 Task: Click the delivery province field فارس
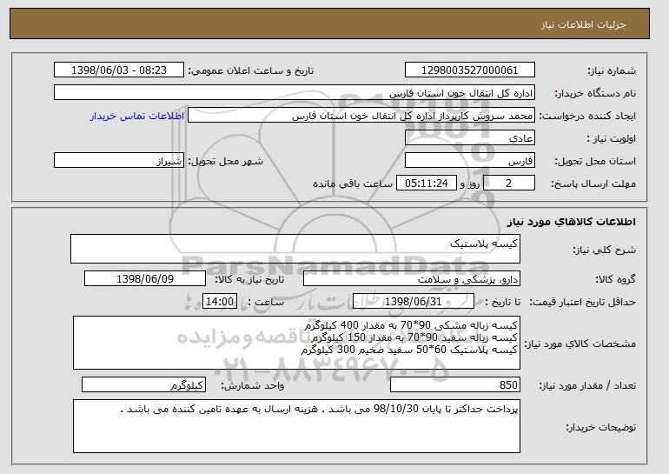coord(470,161)
